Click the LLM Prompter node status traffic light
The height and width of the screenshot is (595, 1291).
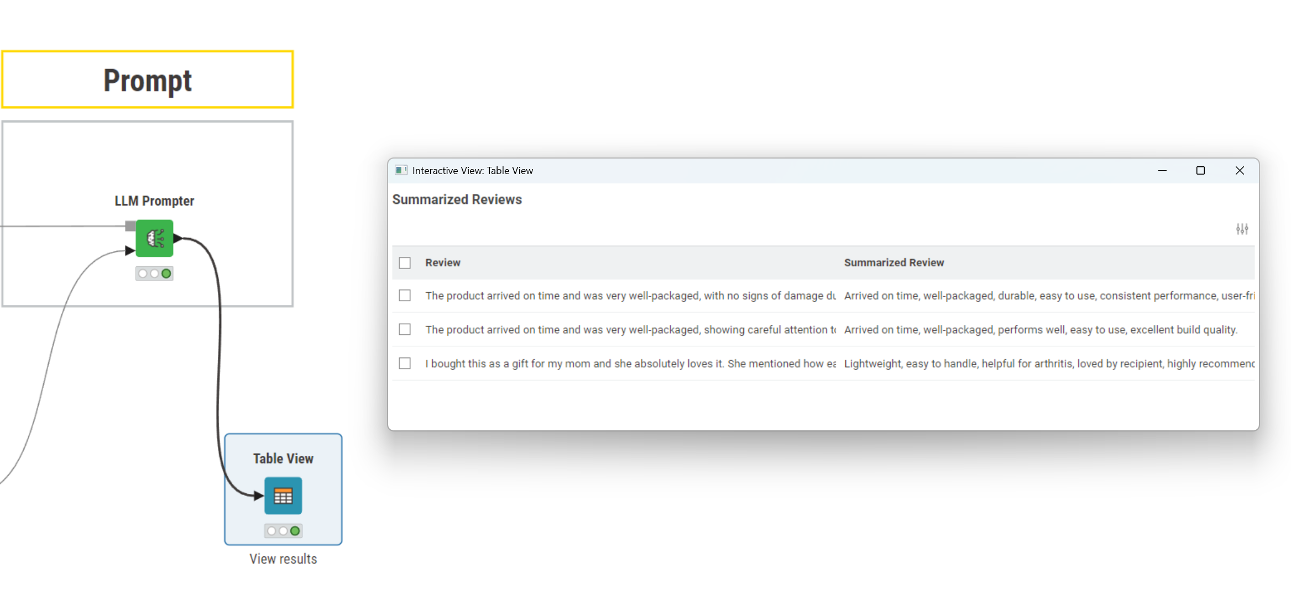154,273
